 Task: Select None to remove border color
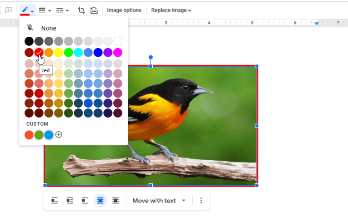coord(48,28)
